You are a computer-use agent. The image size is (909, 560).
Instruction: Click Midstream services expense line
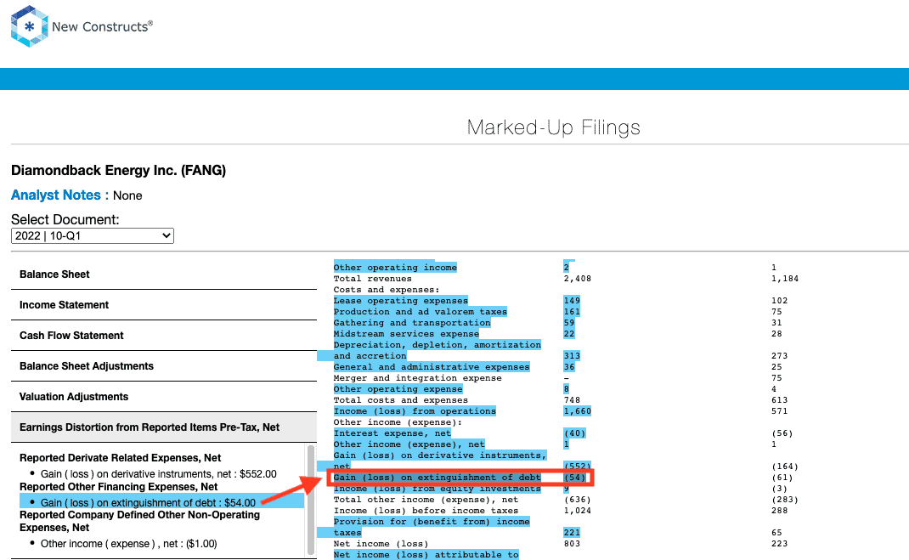(x=406, y=333)
